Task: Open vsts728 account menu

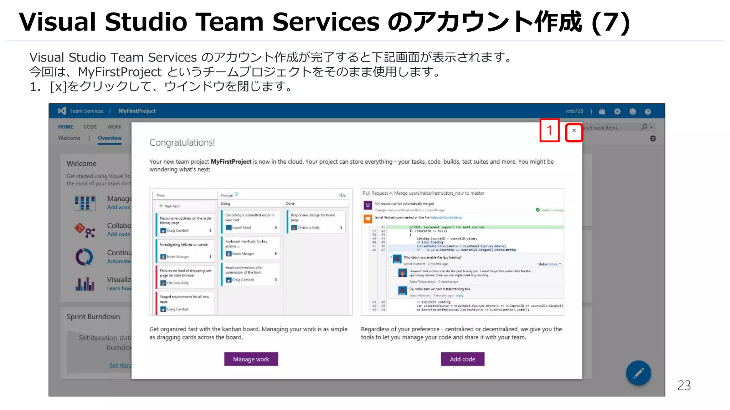Action: [574, 111]
